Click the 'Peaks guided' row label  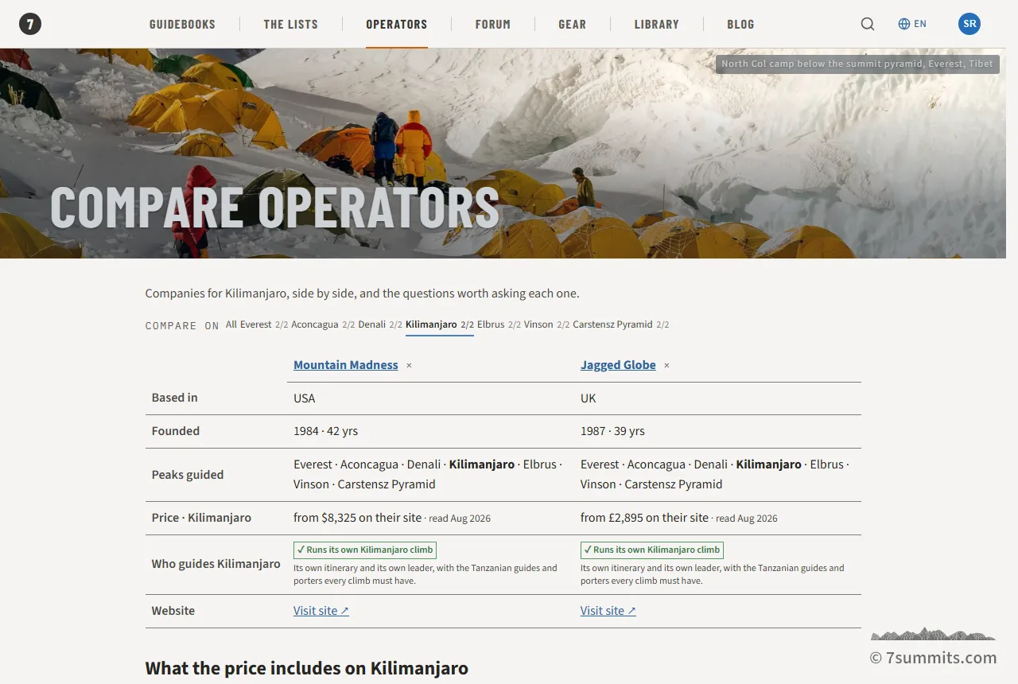point(188,475)
